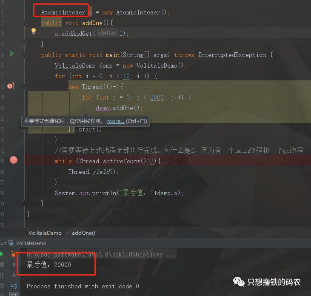Image resolution: width=311 pixels, height=296 pixels.
Task: Click the demo variable in demo.addOne() call
Action: pyautogui.click(x=103, y=108)
